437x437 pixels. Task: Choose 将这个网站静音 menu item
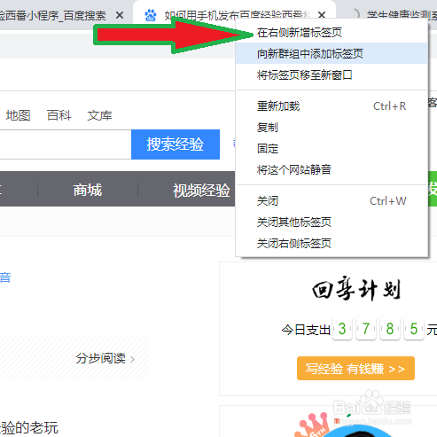point(332,169)
